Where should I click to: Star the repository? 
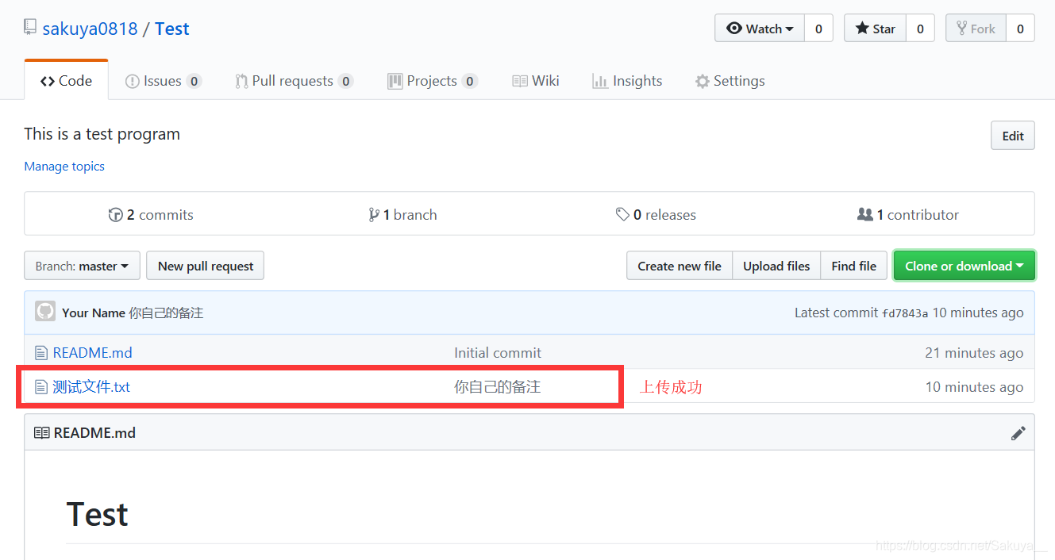coord(875,29)
